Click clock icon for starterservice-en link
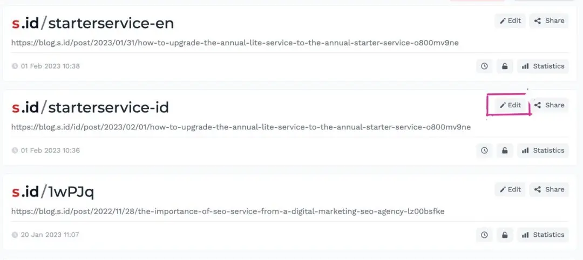The image size is (583, 260). point(484,66)
